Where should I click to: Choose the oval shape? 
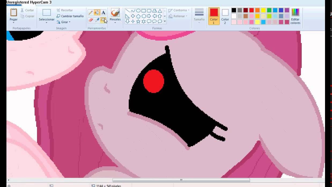pyautogui.click(x=138, y=11)
